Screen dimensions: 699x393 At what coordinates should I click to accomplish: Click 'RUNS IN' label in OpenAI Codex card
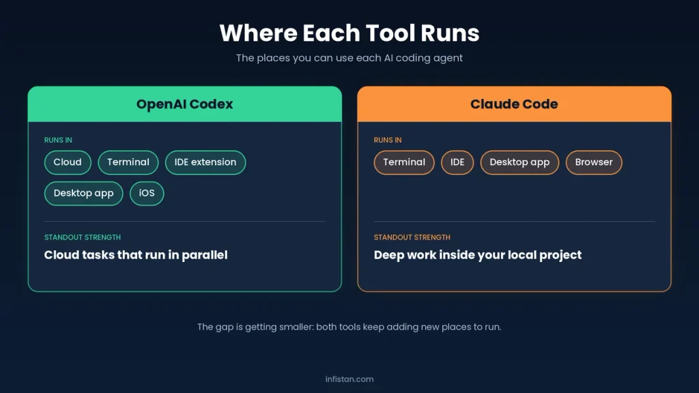coord(58,140)
